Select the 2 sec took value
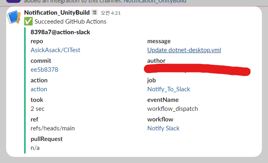 [x=38, y=109]
